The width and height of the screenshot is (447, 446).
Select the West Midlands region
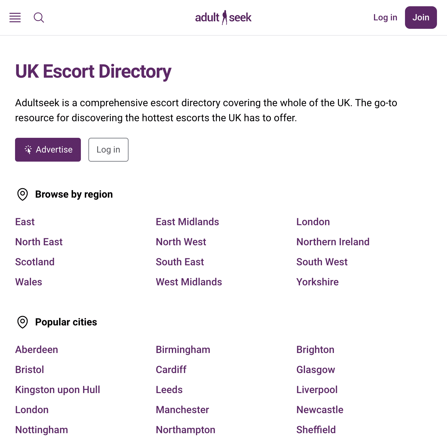[189, 282]
